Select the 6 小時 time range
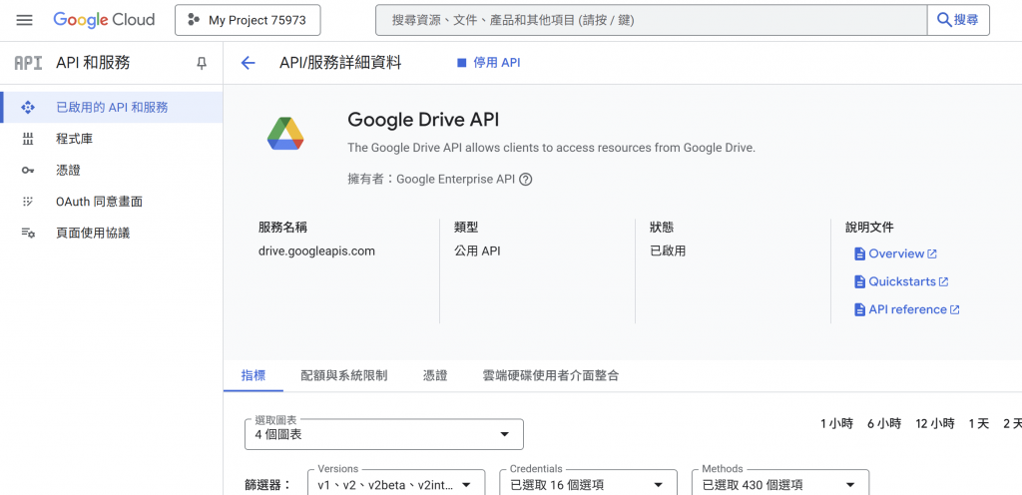Image resolution: width=1022 pixels, height=495 pixels. click(884, 423)
